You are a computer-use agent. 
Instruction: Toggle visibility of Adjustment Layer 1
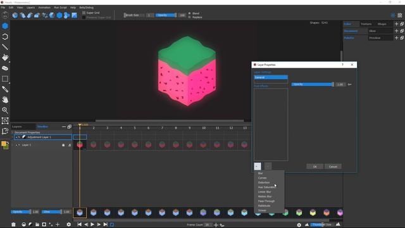click(x=18, y=137)
